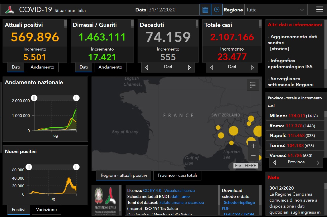Switch to Andamento tab under Attuali positivi

(42, 67)
